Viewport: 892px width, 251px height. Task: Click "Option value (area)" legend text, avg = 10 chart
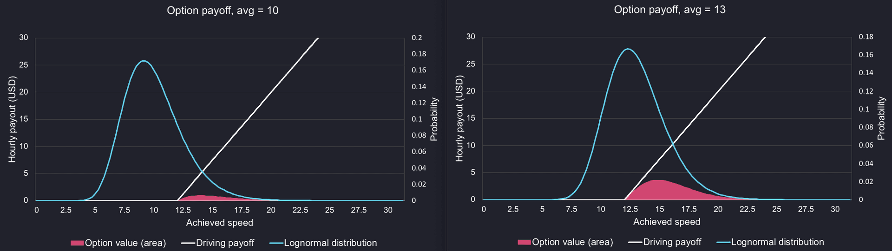coord(125,243)
